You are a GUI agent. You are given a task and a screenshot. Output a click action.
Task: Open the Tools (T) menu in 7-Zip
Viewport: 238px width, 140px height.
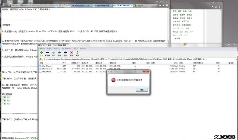pyautogui.click(x=75, y=49)
